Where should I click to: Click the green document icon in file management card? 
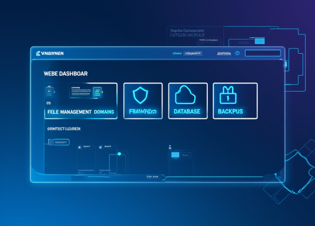(x=97, y=92)
